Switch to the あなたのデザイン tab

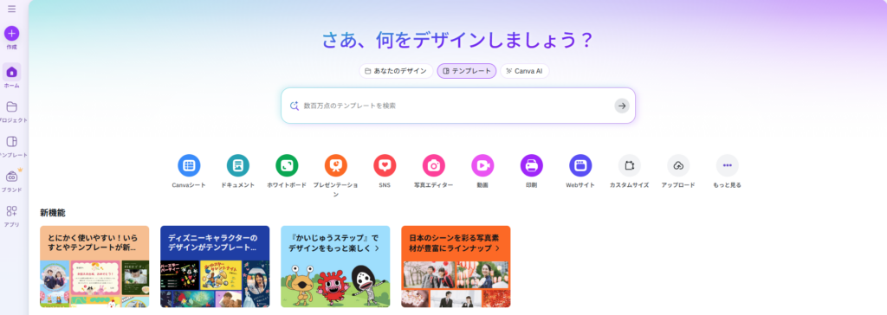pyautogui.click(x=396, y=71)
